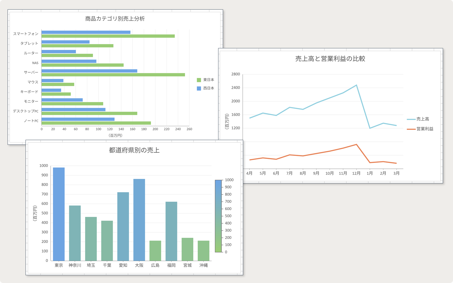Select the green サーバー bar for 東日本
This screenshot has height=283, width=453.
coord(113,75)
